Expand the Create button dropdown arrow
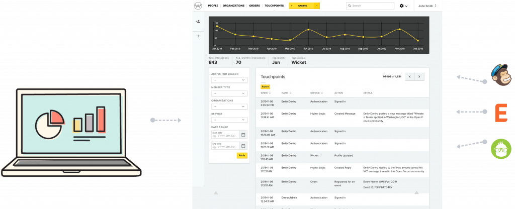Viewport: 515px width, 209px height. click(x=317, y=6)
